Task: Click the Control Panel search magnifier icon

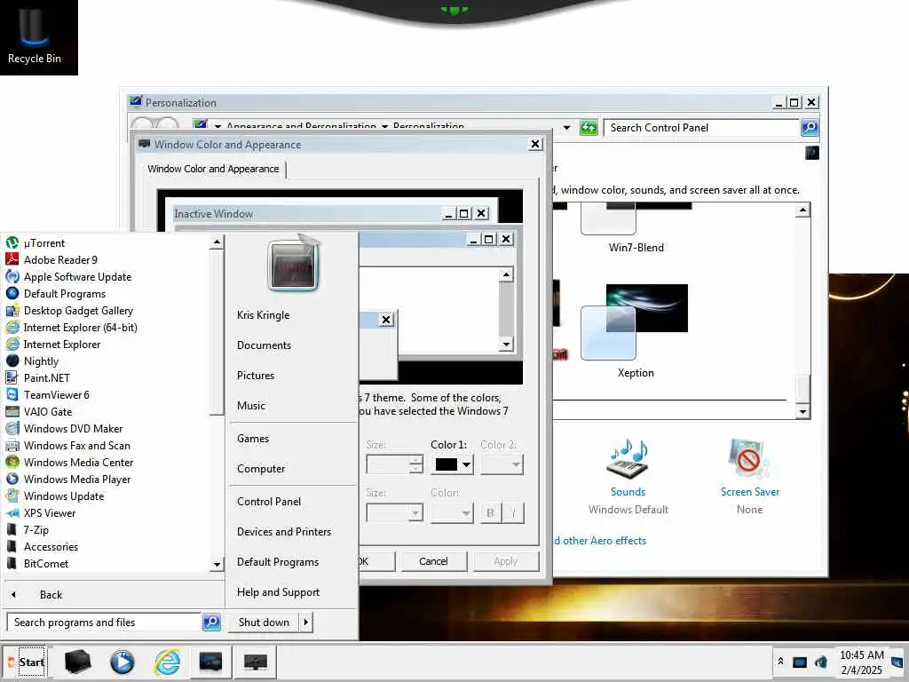Action: click(810, 128)
